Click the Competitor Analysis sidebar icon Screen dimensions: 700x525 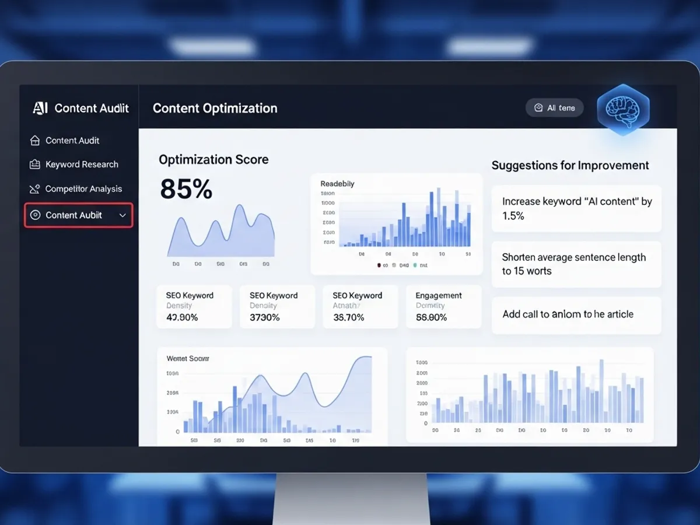35,189
